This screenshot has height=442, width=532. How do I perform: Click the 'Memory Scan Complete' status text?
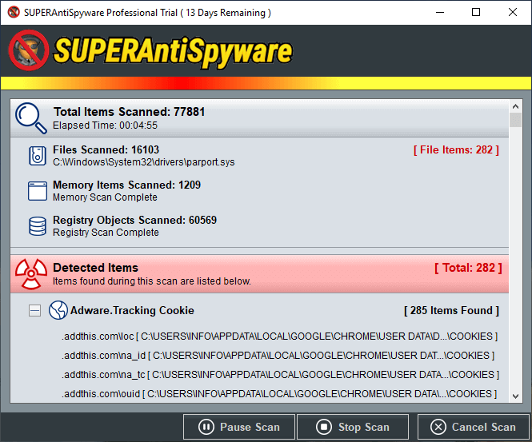click(105, 197)
